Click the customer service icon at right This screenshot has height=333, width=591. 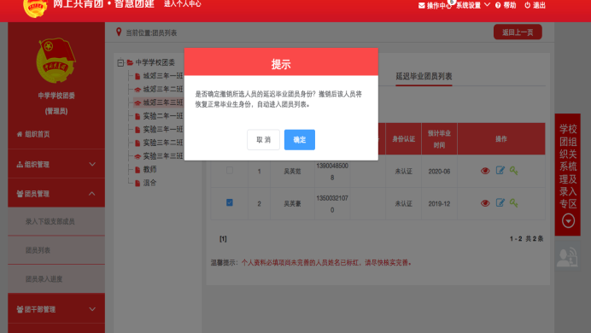pos(567,256)
